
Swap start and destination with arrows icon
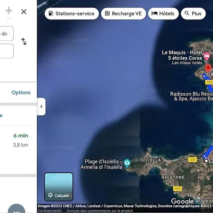(24, 42)
